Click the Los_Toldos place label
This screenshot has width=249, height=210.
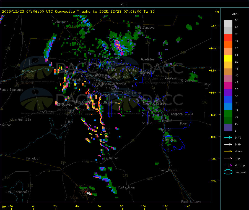point(110,158)
